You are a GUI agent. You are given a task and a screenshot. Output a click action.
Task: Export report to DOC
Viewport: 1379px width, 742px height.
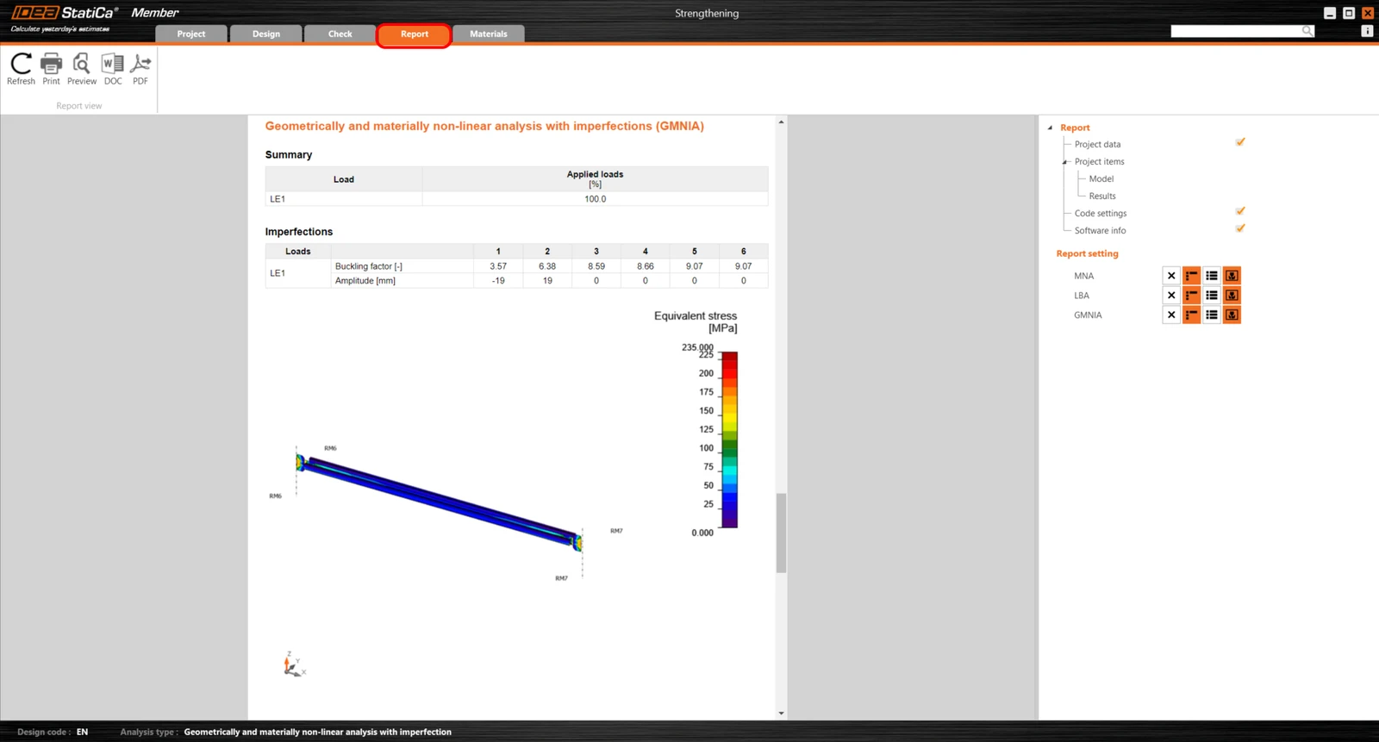coord(113,69)
